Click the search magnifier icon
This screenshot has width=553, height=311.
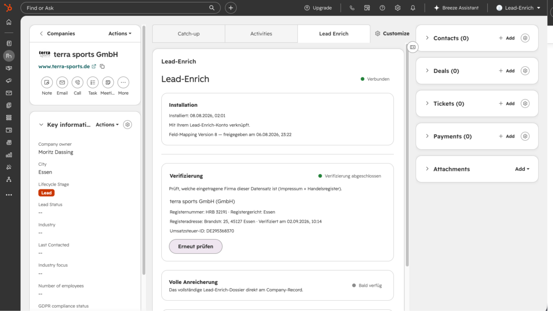[x=212, y=8]
